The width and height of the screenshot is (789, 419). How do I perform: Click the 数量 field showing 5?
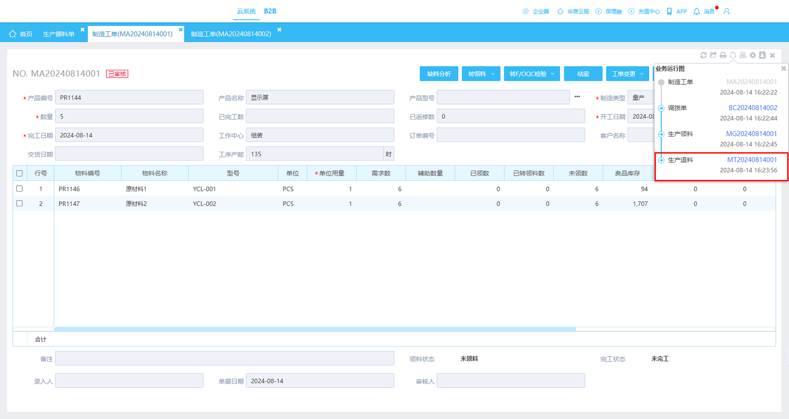[129, 116]
